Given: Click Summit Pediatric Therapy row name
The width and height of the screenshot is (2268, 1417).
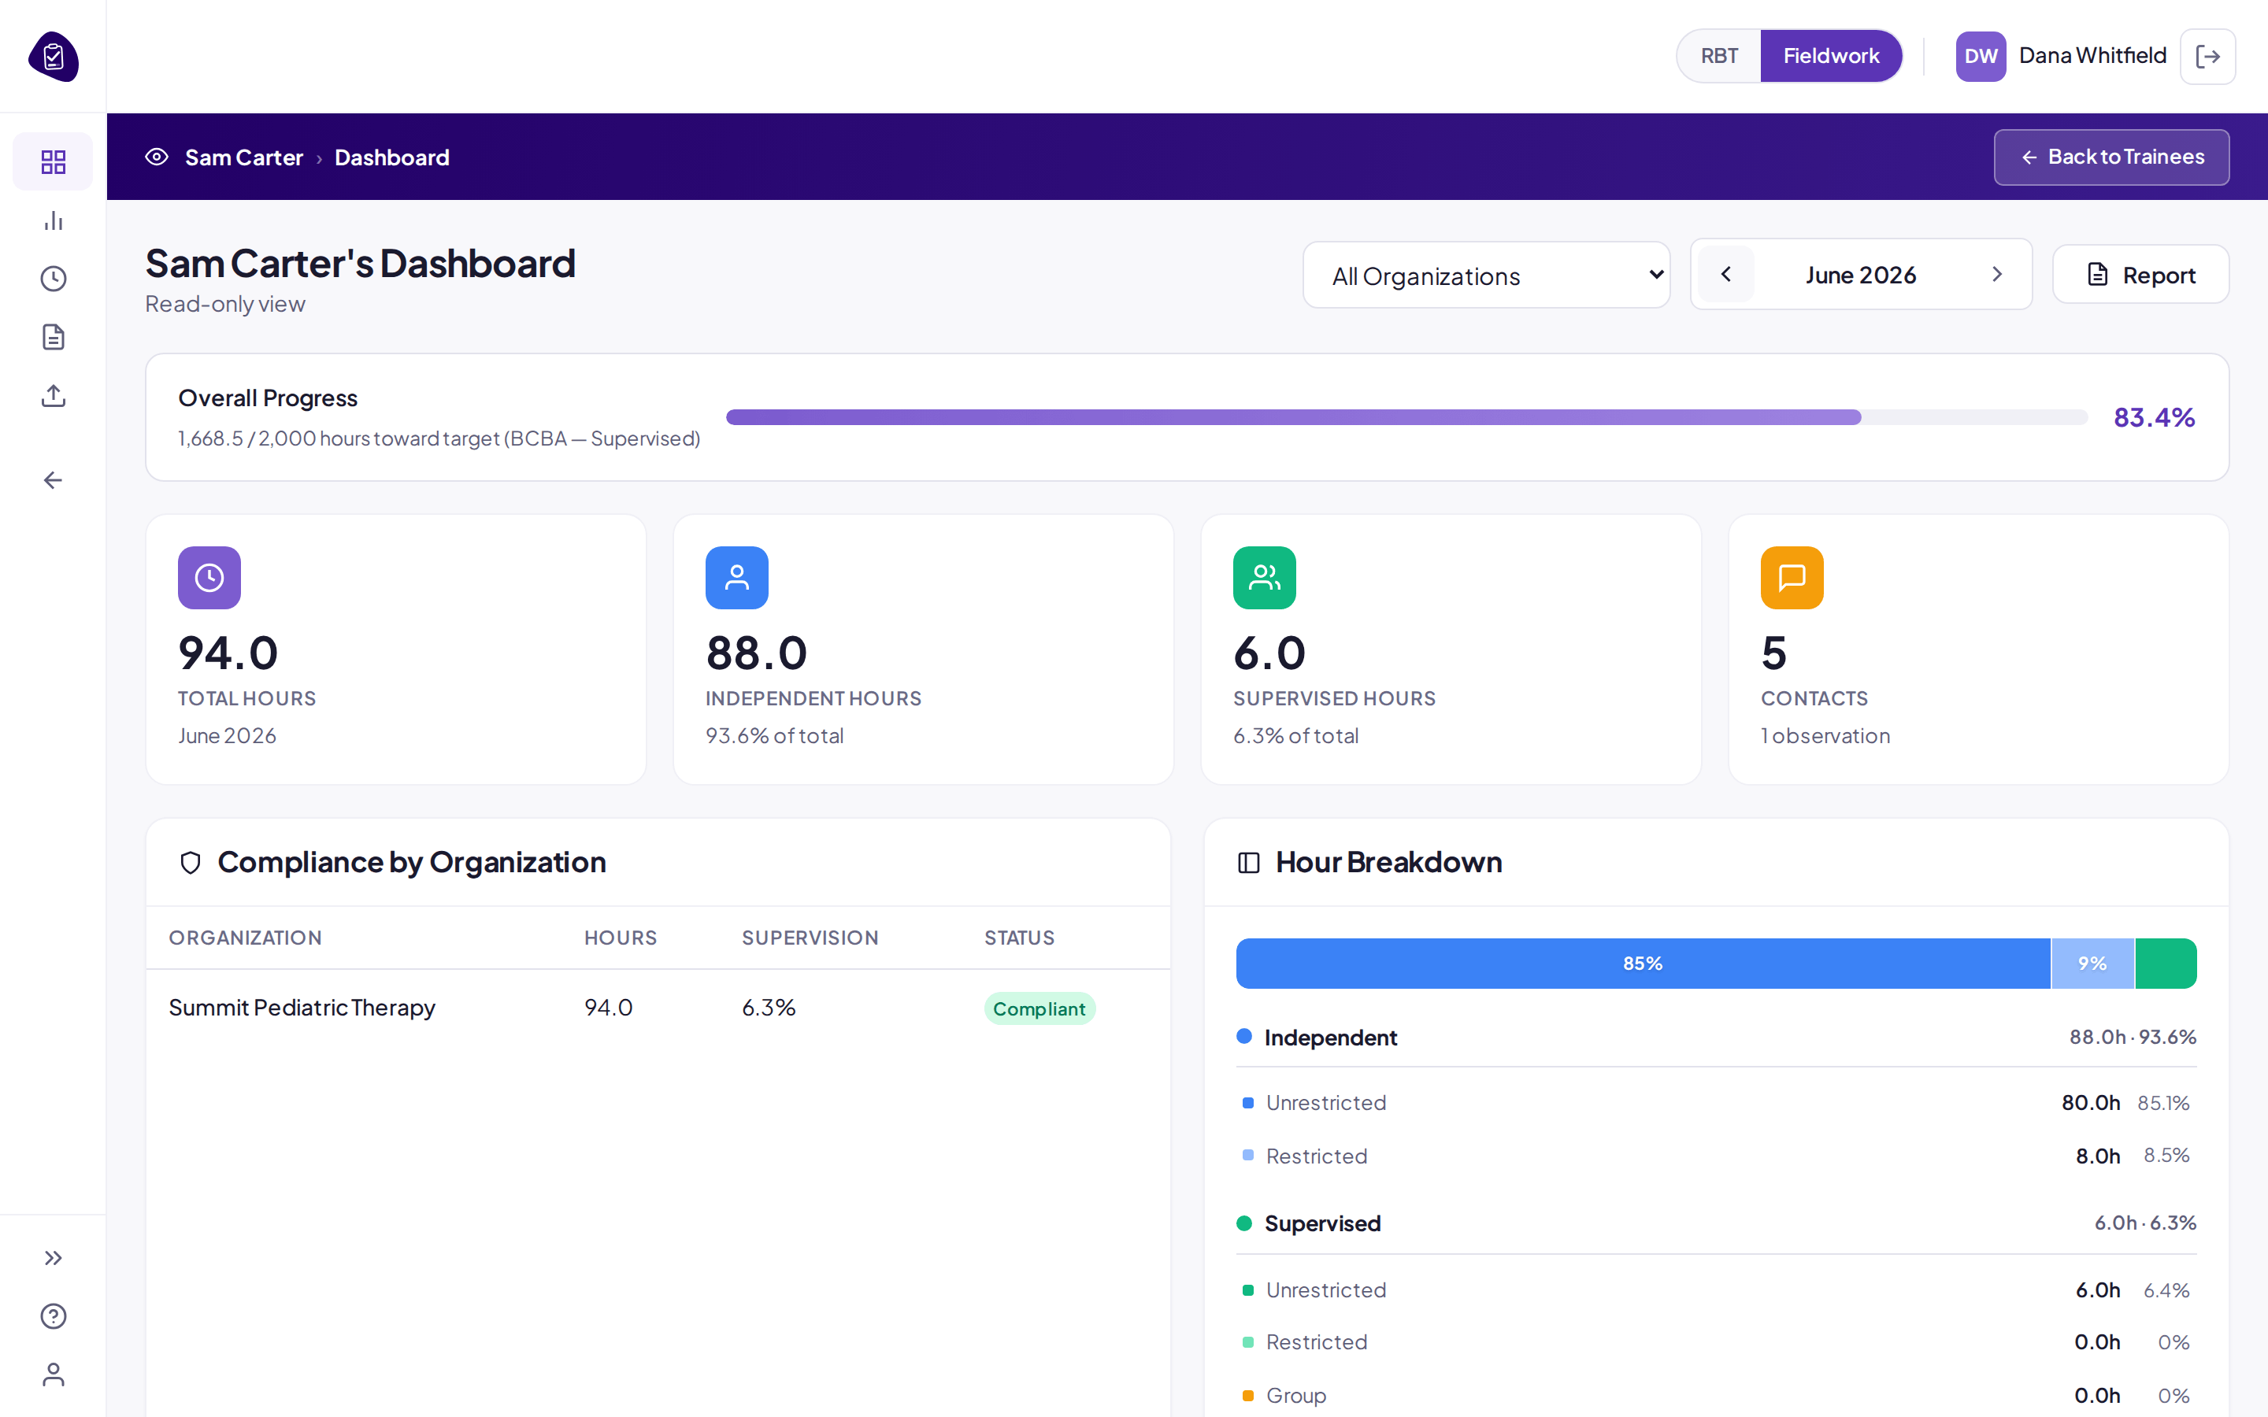Looking at the screenshot, I should tap(302, 1008).
